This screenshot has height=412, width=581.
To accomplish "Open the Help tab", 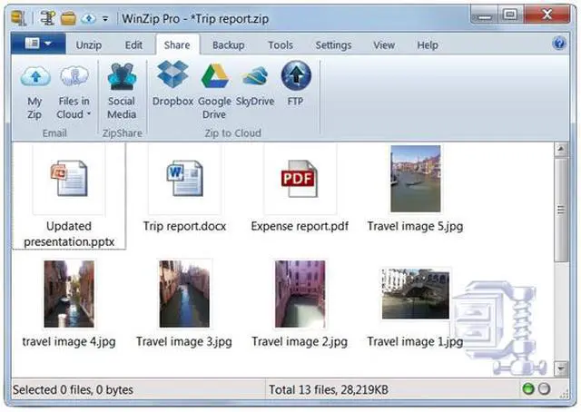I will coord(428,45).
